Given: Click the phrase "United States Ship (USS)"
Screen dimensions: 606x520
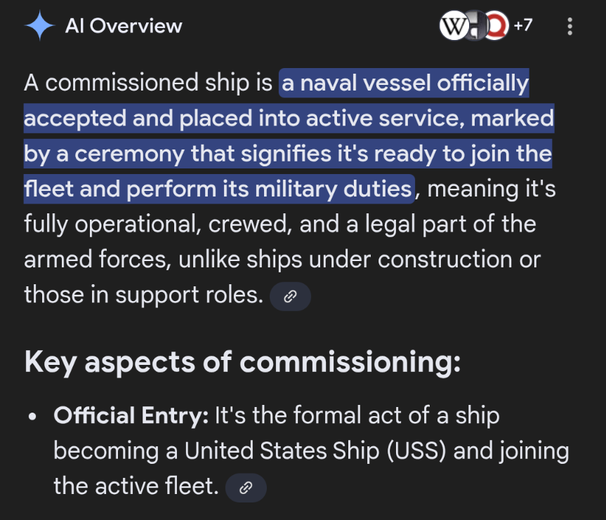Looking at the screenshot, I should tap(315, 451).
